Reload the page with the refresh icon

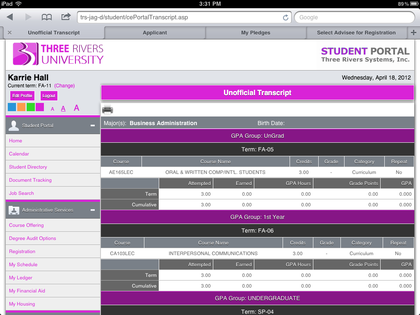pos(285,18)
